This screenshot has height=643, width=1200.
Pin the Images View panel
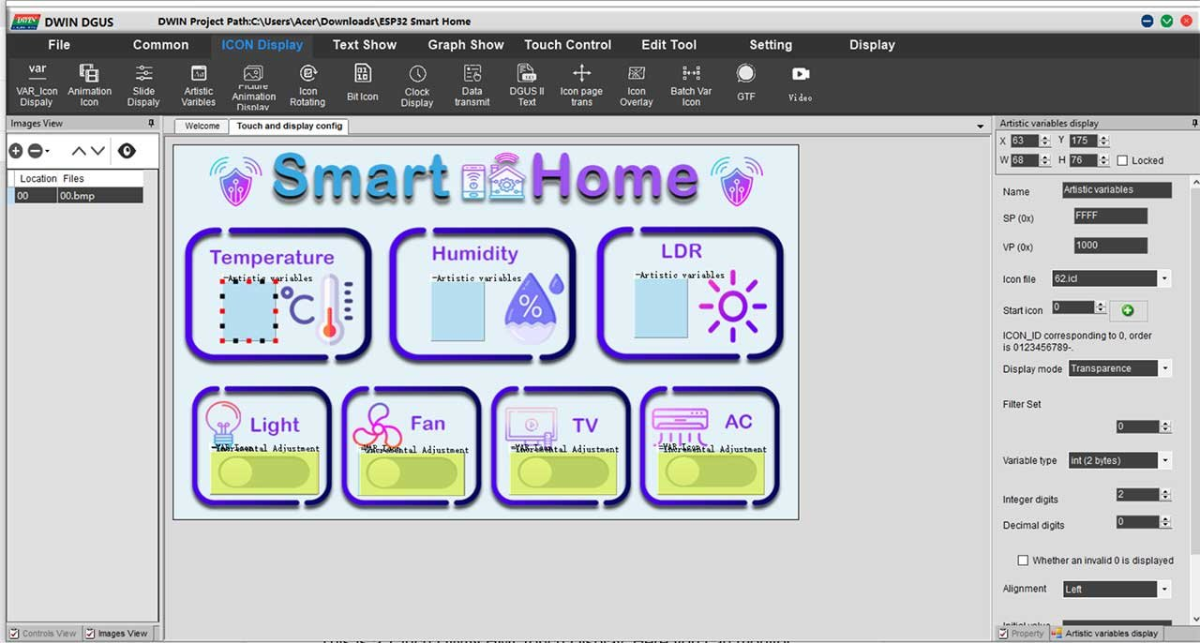pos(151,123)
